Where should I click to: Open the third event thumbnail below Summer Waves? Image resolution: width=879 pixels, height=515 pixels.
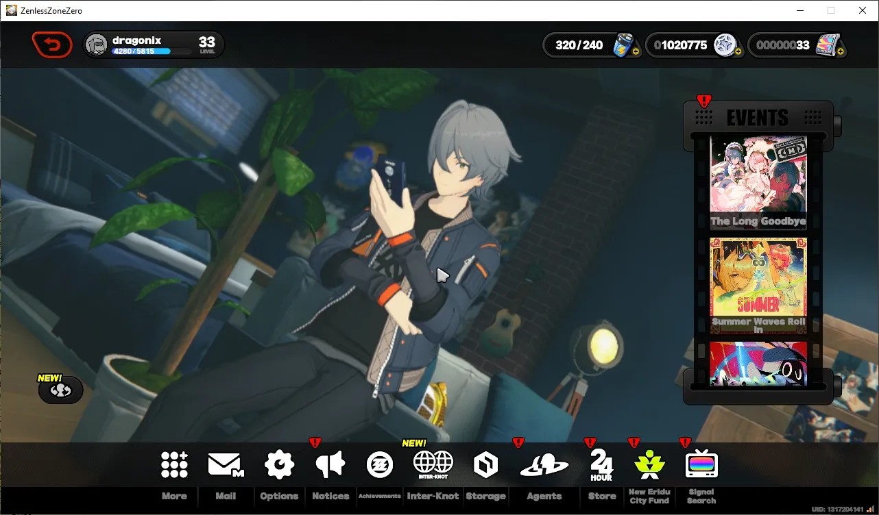(x=758, y=364)
